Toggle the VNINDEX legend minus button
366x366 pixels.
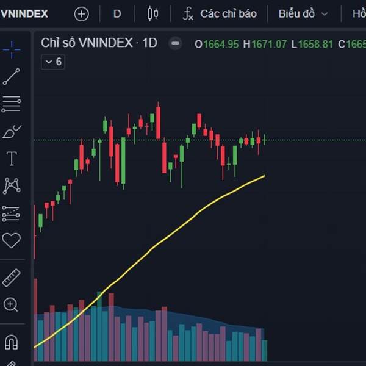tap(175, 43)
